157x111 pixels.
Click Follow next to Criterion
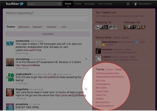tap(132, 57)
